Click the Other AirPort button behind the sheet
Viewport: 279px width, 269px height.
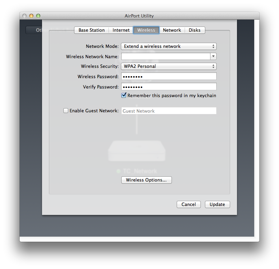pyautogui.click(x=34, y=30)
